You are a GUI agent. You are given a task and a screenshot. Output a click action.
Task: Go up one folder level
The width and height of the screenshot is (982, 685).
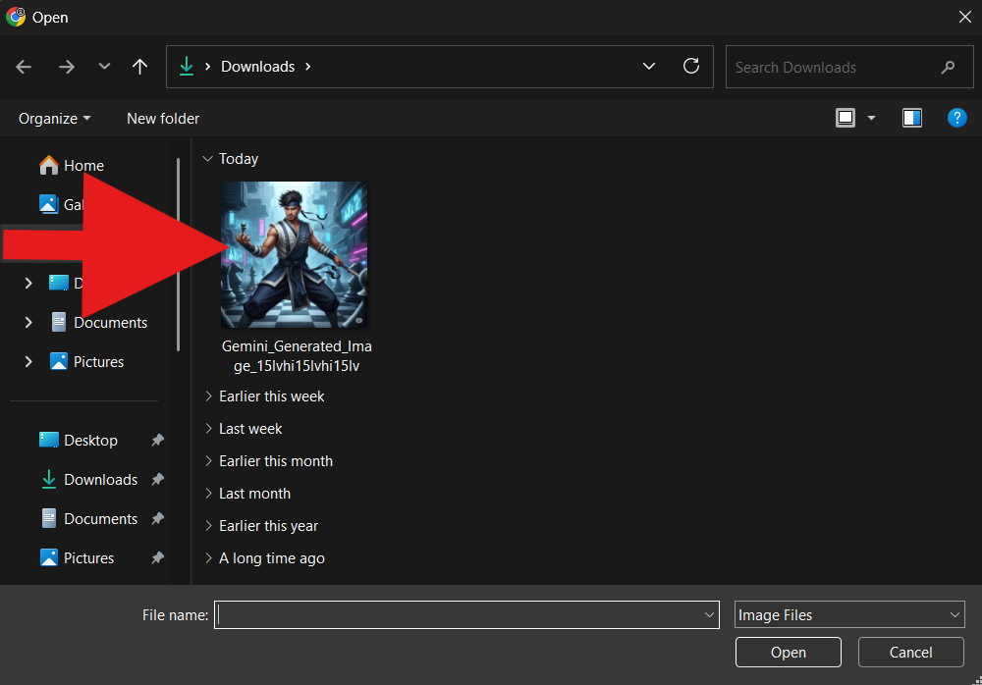(x=139, y=67)
